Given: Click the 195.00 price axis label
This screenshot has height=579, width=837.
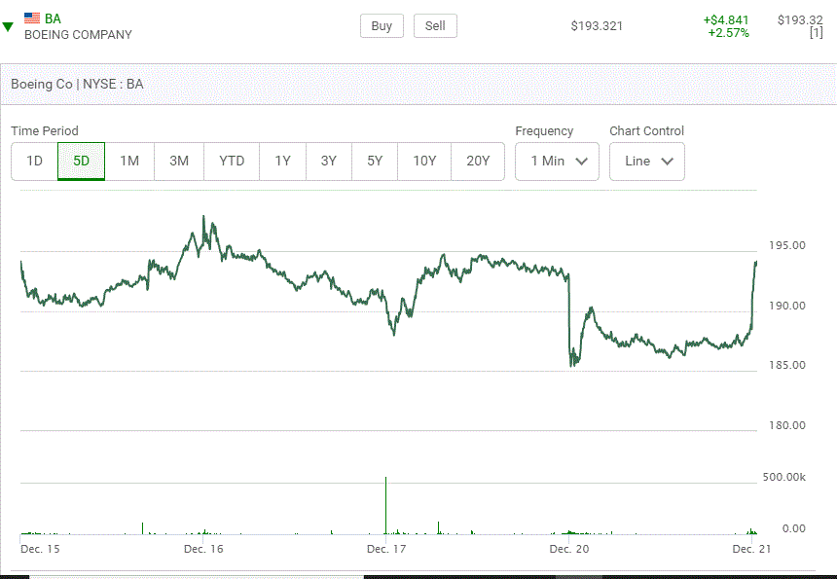Looking at the screenshot, I should (x=786, y=245).
